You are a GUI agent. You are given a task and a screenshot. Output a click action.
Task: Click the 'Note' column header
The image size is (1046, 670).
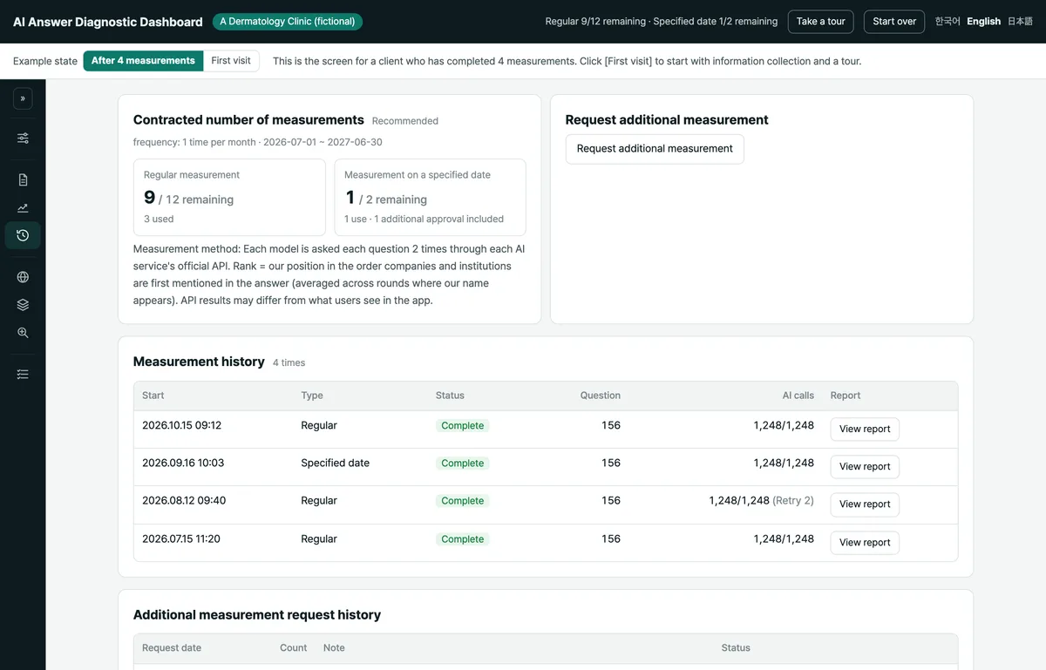click(x=334, y=648)
